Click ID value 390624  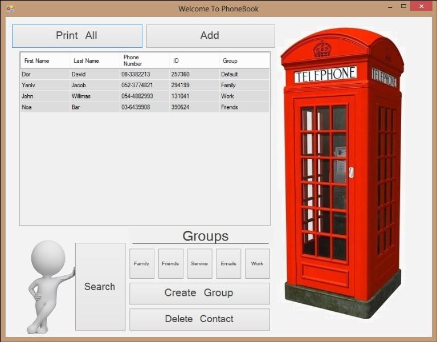pyautogui.click(x=194, y=107)
